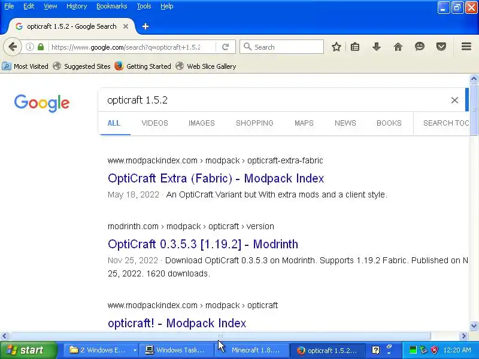479x359 pixels.
Task: Click the Google logo
Action: click(42, 103)
